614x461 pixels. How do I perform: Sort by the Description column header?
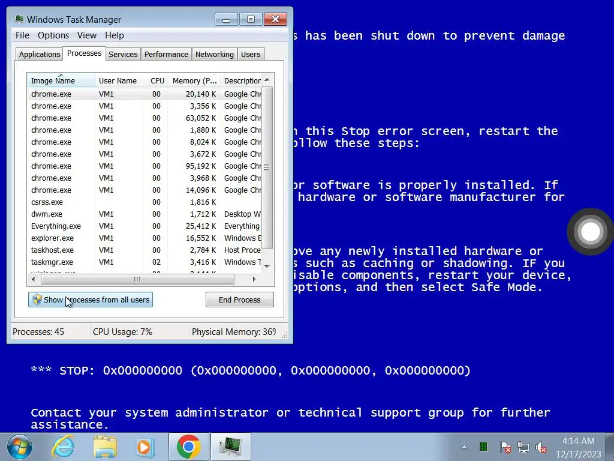tap(241, 80)
